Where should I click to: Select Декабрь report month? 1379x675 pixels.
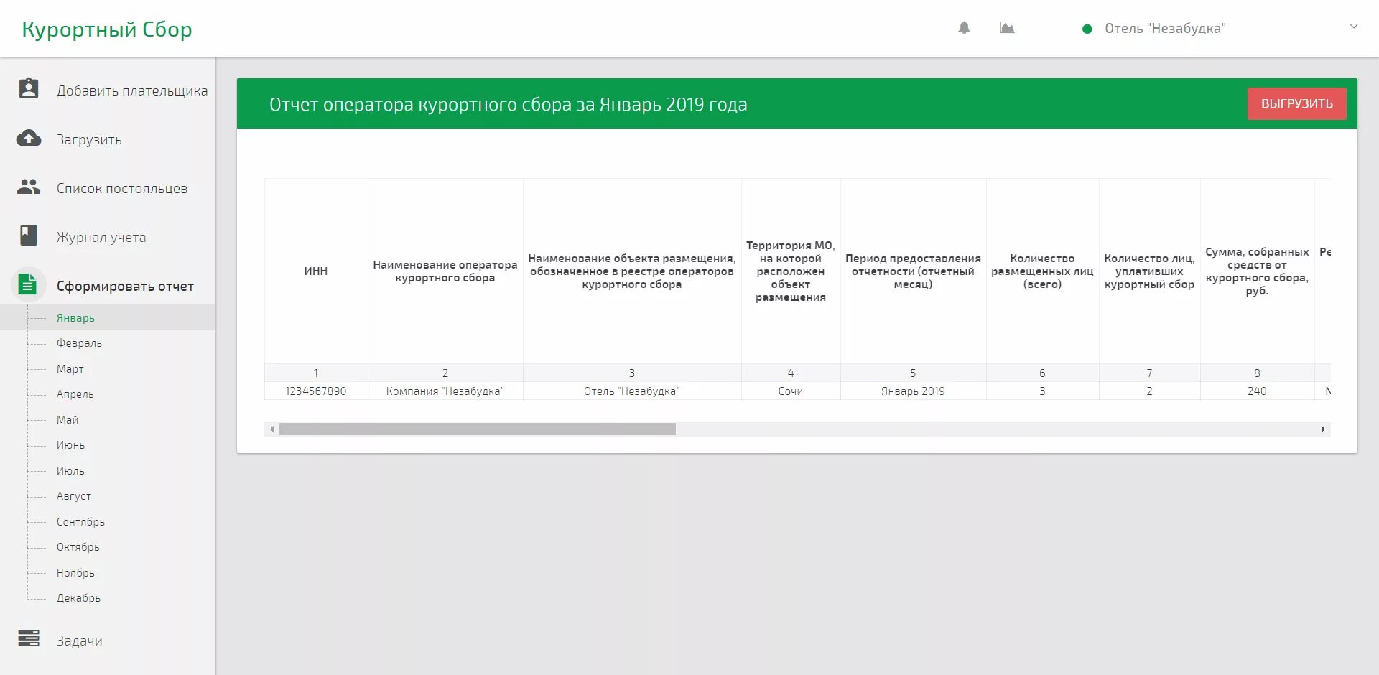(78, 598)
